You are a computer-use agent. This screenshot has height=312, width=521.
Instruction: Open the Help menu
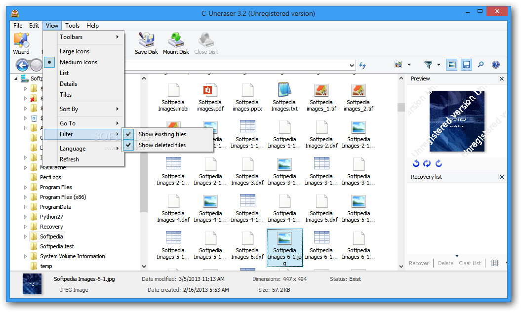(92, 26)
